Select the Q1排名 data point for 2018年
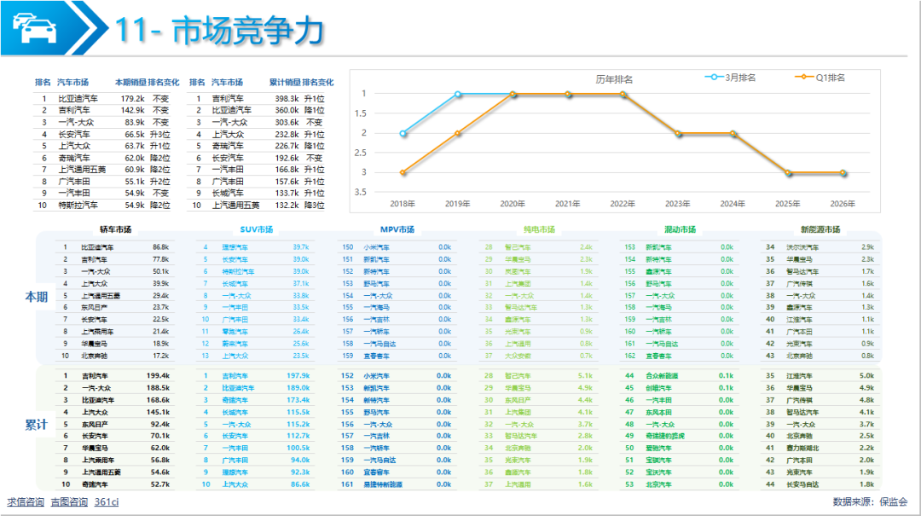921x516 pixels. point(403,173)
